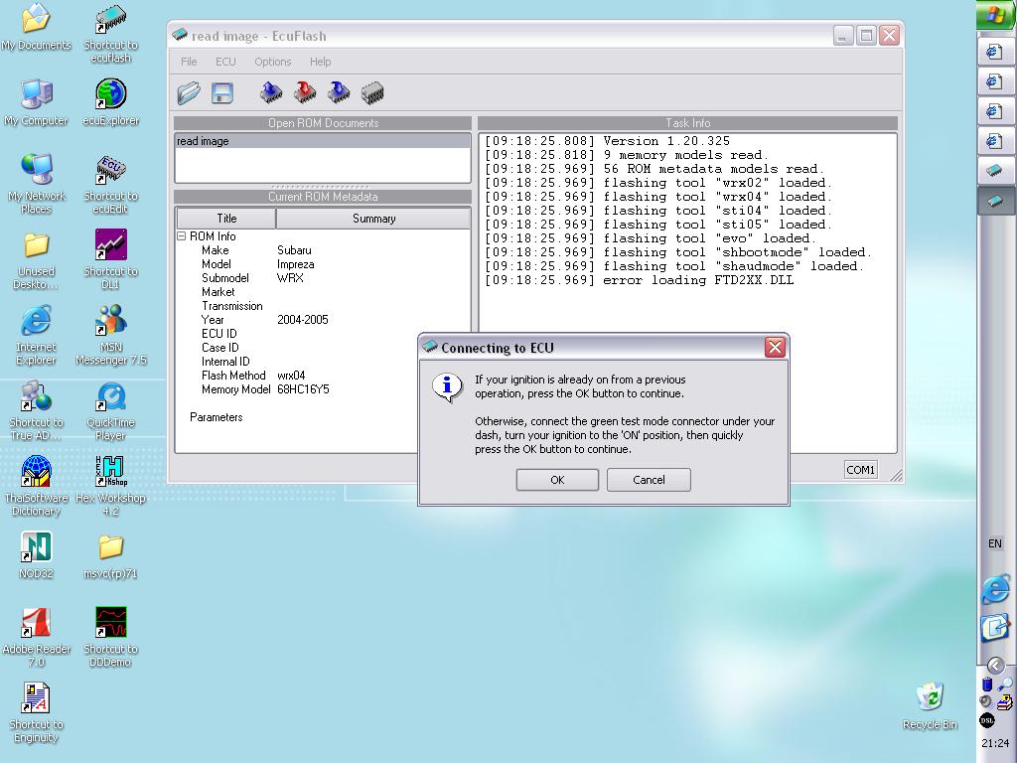This screenshot has width=1017, height=763.
Task: Open the My Documents desktop icon
Action: click(37, 27)
